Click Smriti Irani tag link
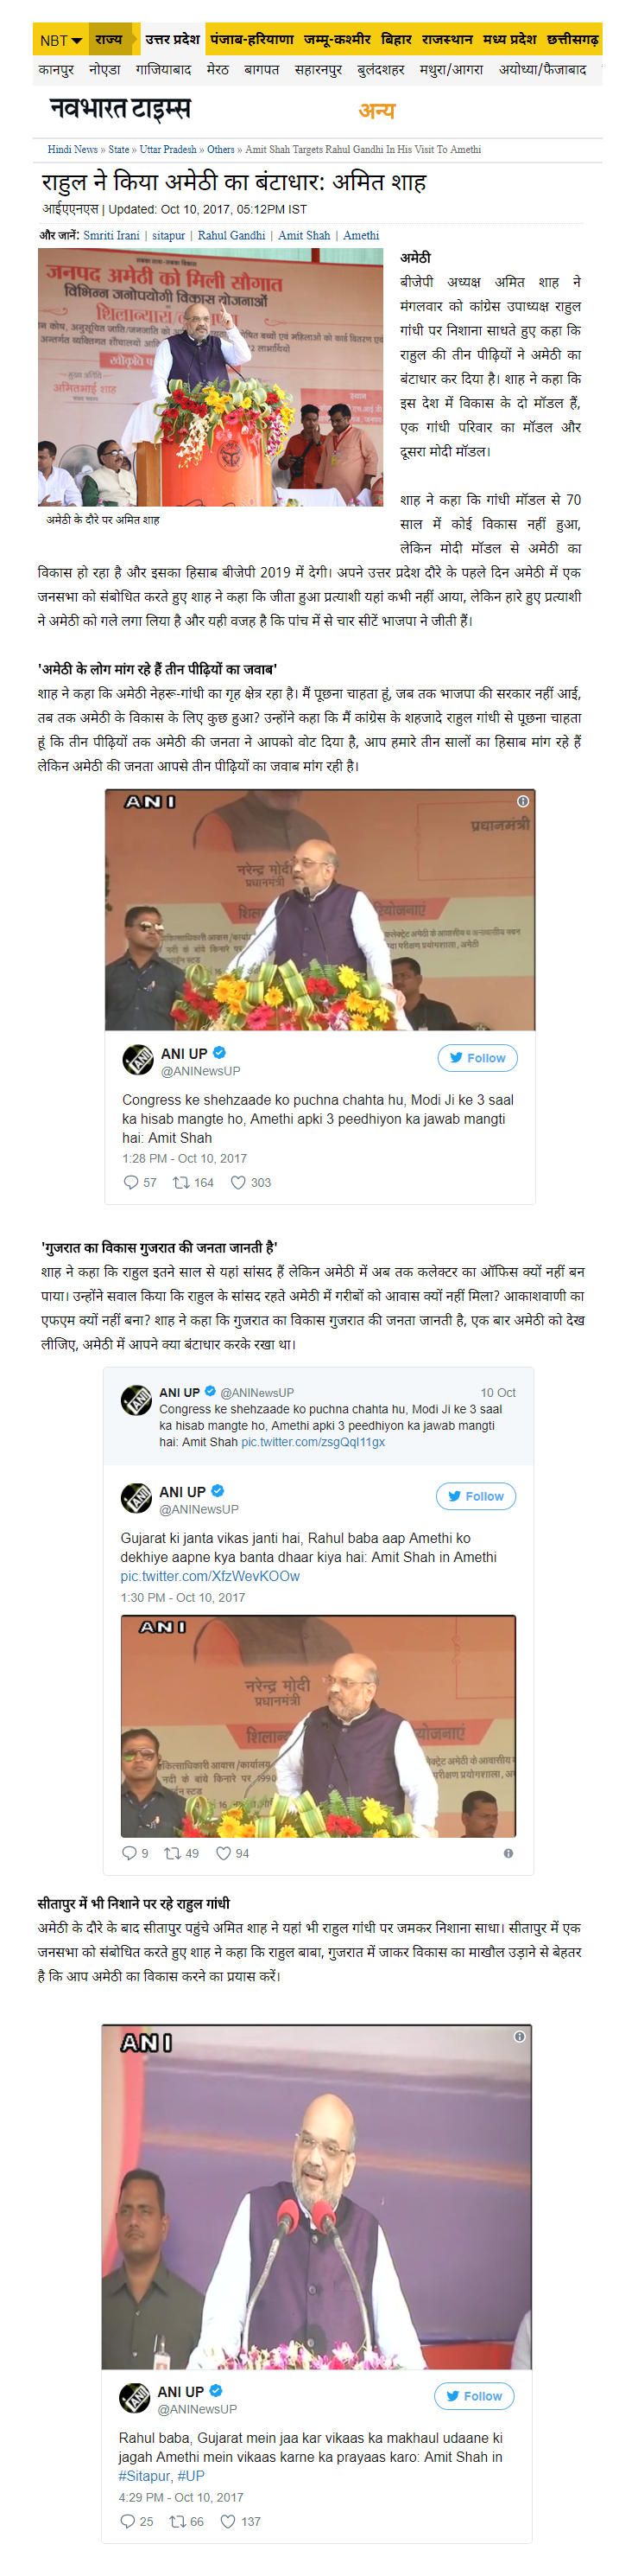This screenshot has width=638, height=2576. point(111,235)
